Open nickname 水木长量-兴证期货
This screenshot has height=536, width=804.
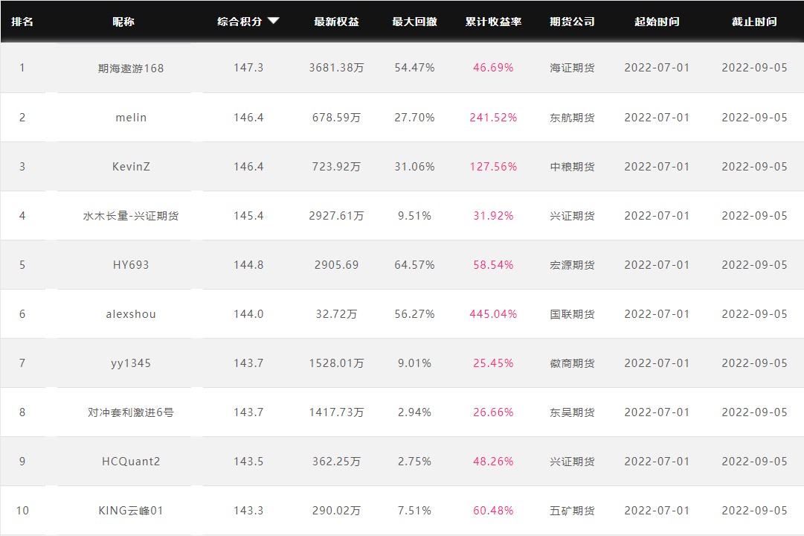pyautogui.click(x=131, y=216)
